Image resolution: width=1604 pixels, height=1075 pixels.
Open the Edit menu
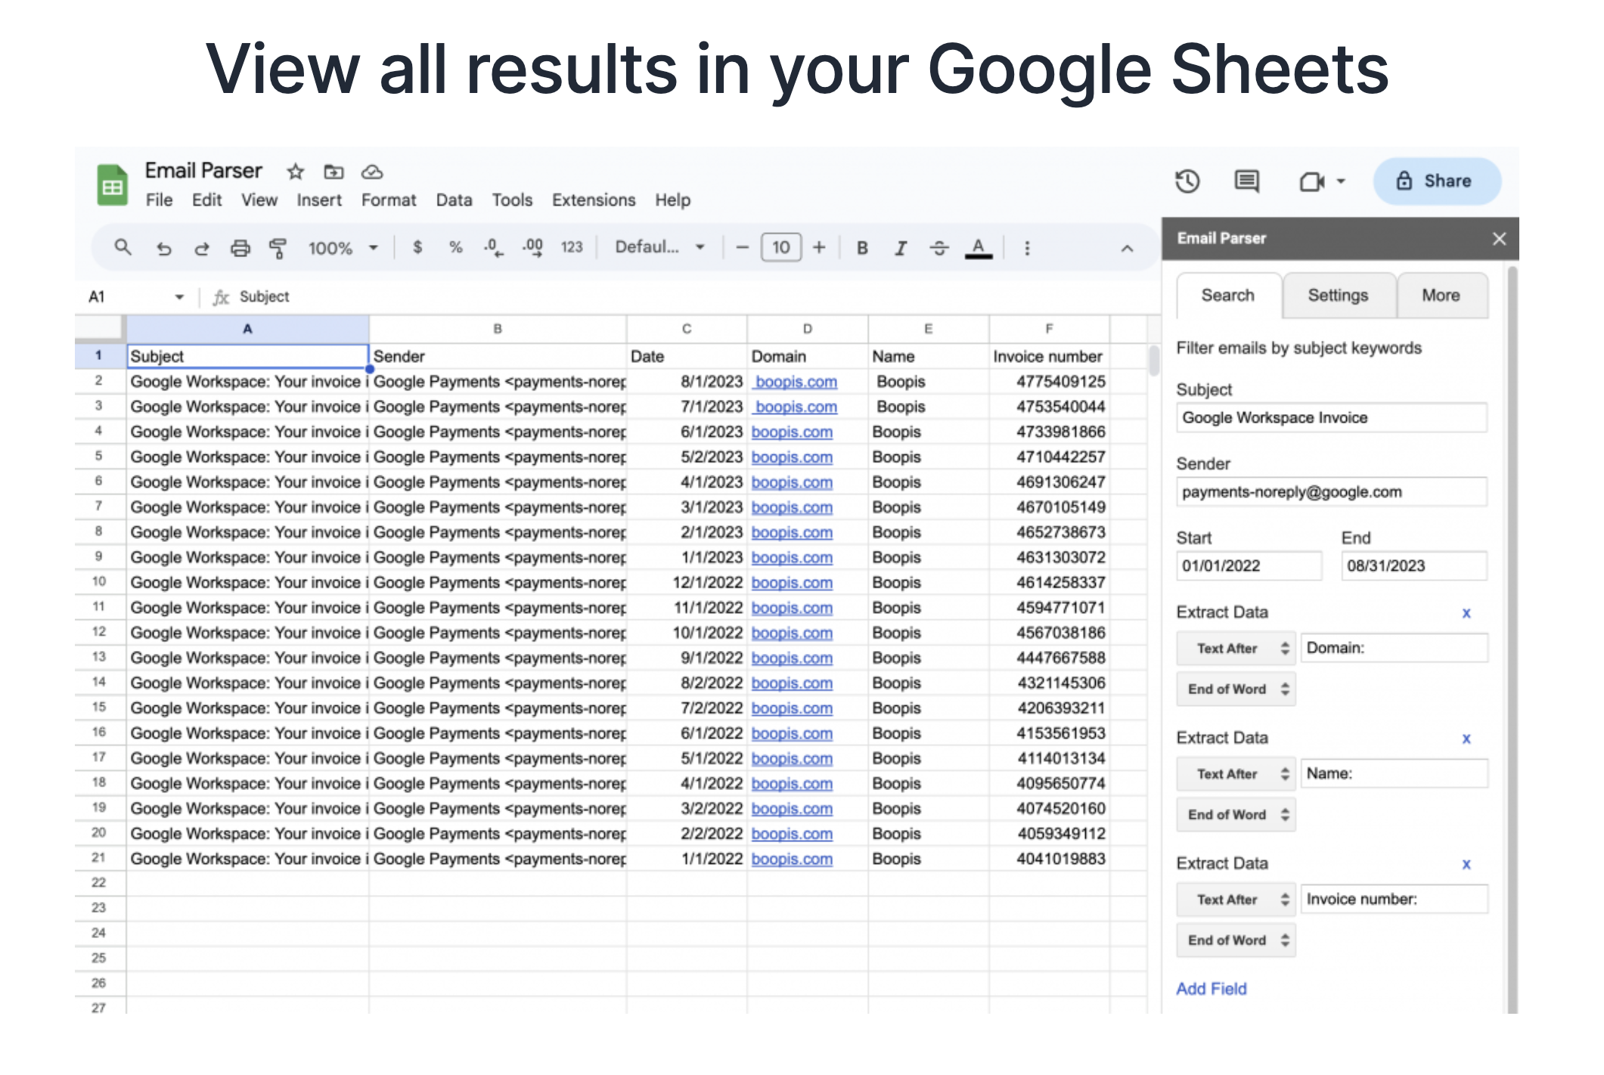pyautogui.click(x=206, y=200)
